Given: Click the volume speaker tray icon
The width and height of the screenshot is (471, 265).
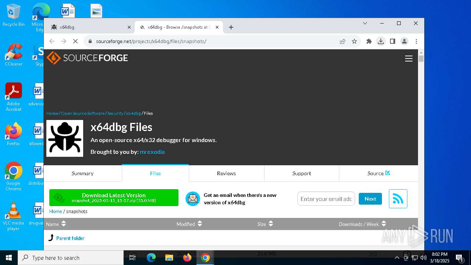Looking at the screenshot, I should click(423, 258).
